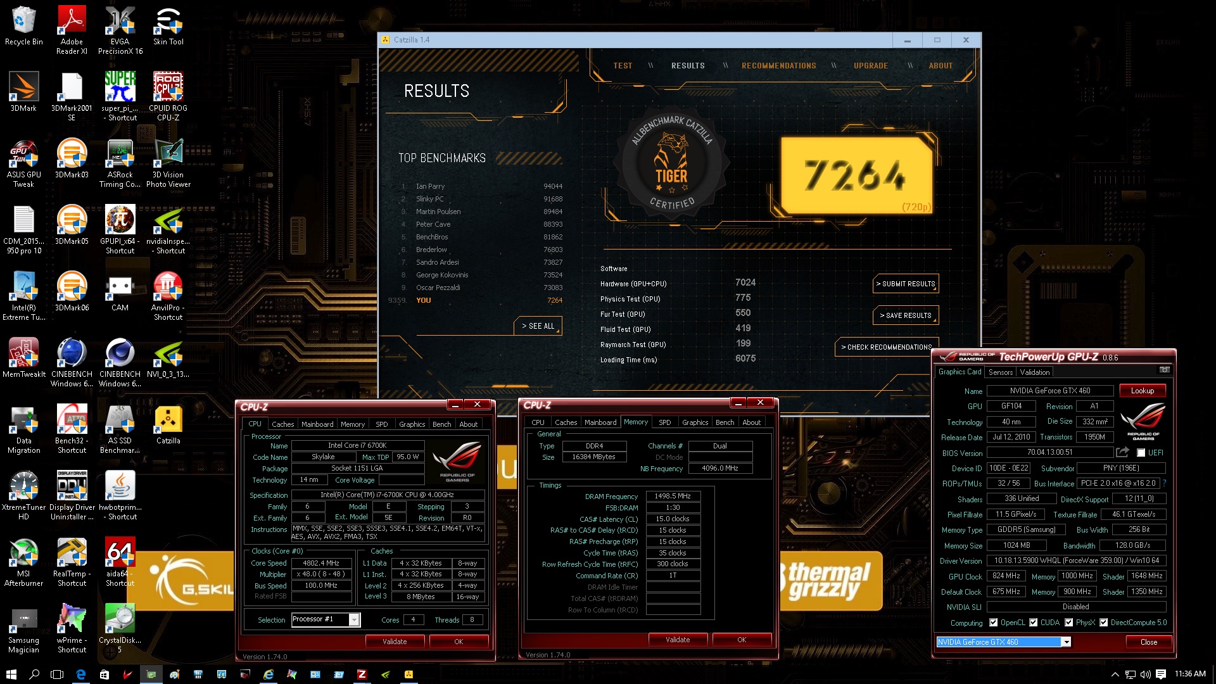Launch the 3DMark desktop icon
Screen dimensions: 1216x684
pos(23,92)
